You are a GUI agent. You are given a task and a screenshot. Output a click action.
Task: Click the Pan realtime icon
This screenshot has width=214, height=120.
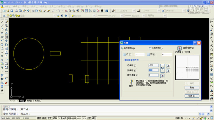pos(66,11)
